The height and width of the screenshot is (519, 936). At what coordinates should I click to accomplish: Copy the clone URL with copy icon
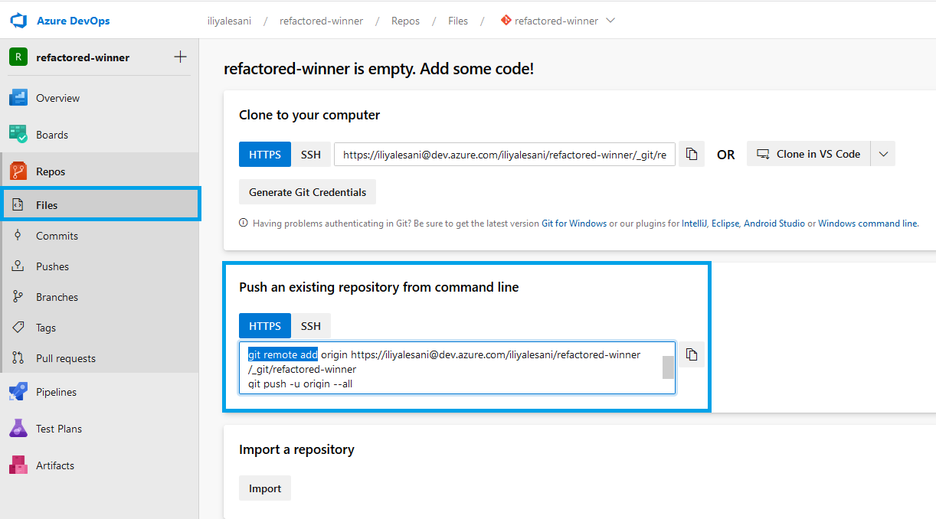click(692, 154)
